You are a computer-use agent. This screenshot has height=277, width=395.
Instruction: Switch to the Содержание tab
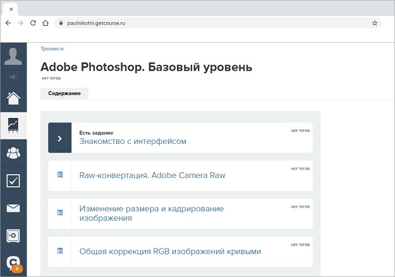[x=64, y=93]
